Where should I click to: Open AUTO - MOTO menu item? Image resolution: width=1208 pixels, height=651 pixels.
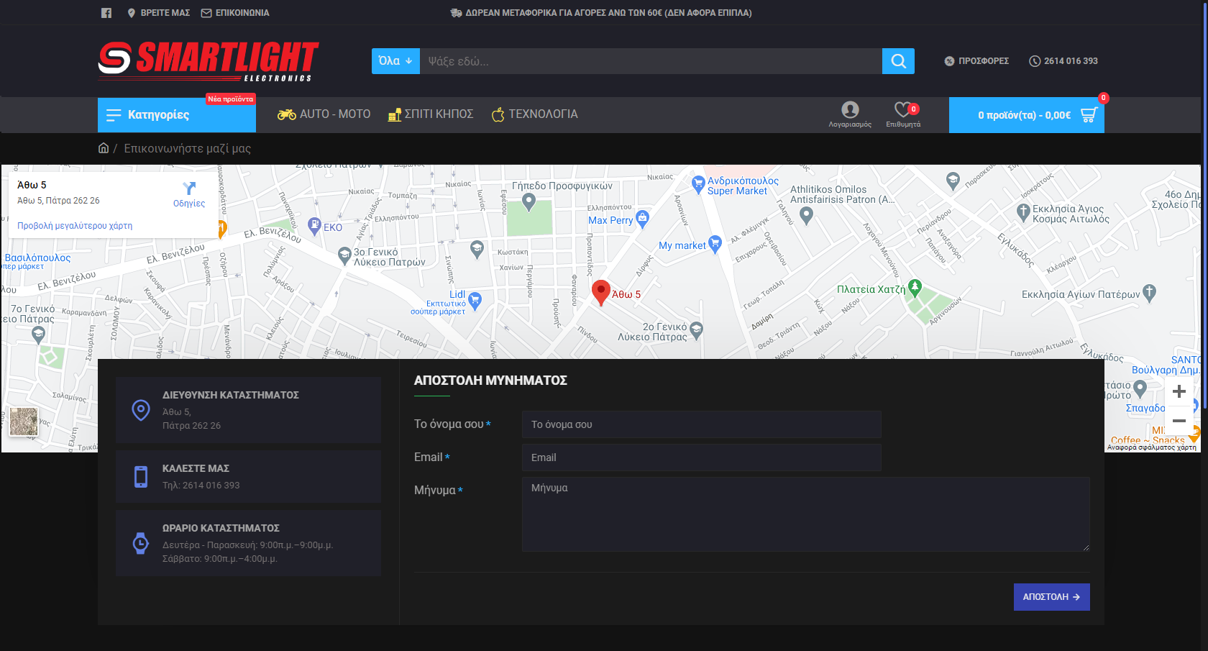[324, 114]
